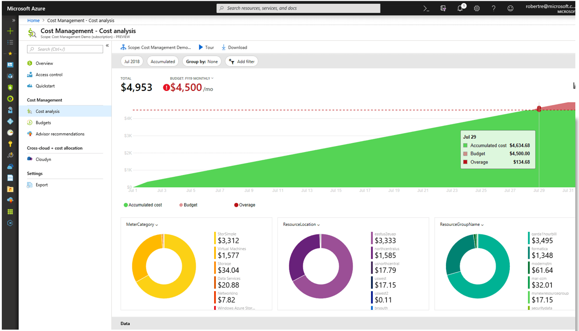Expand the left Azure sidebar with the double-chevron

tap(13, 21)
